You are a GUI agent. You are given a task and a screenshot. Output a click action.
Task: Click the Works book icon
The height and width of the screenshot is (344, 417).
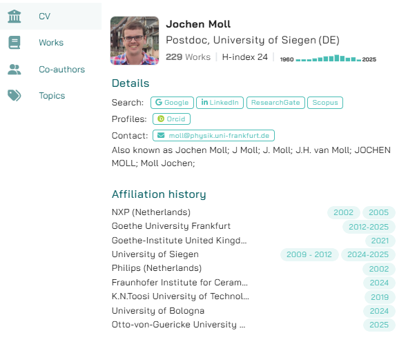(x=14, y=43)
